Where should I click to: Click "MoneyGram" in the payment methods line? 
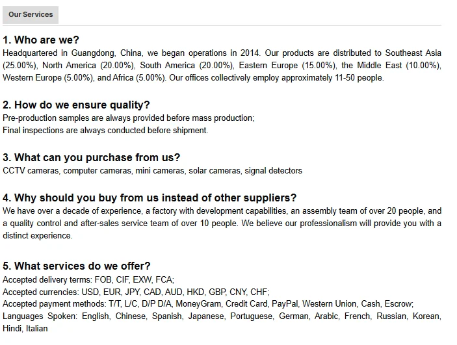tap(199, 303)
